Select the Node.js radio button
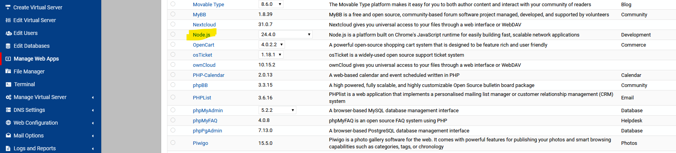 click(173, 34)
